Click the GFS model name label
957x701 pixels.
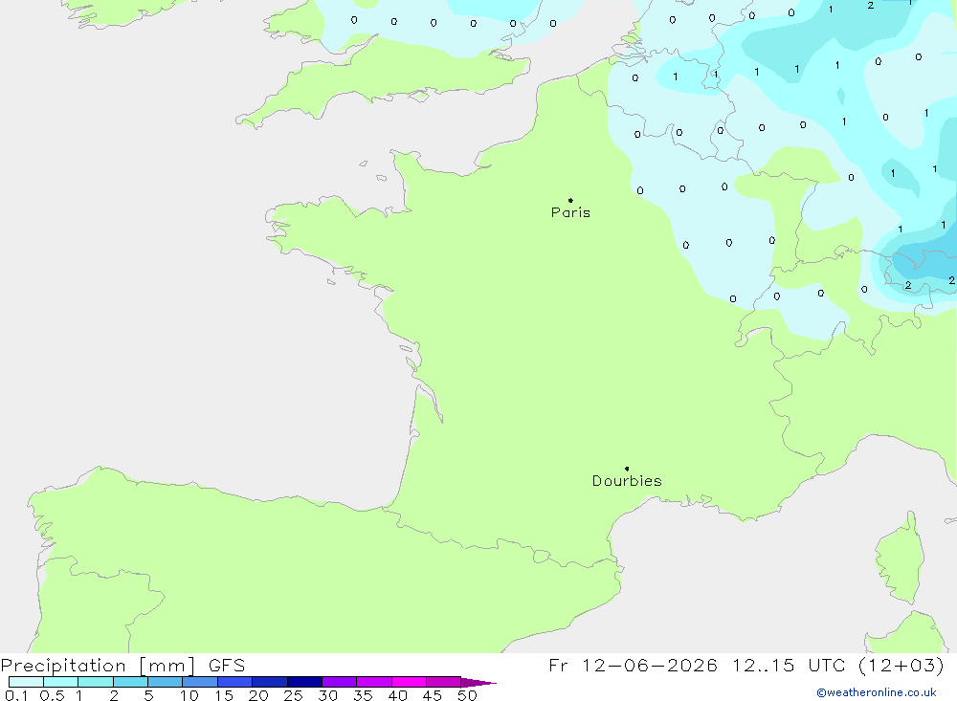[227, 666]
